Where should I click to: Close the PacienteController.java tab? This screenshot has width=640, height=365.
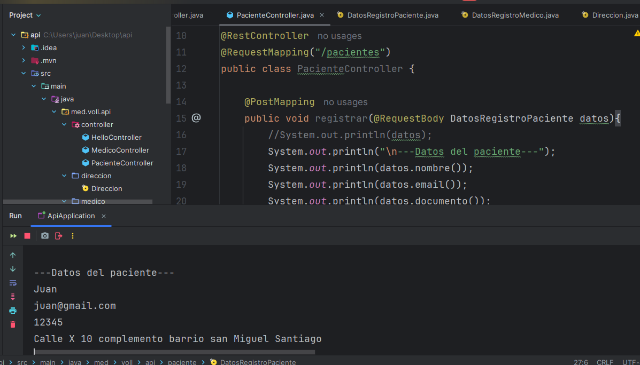click(322, 15)
